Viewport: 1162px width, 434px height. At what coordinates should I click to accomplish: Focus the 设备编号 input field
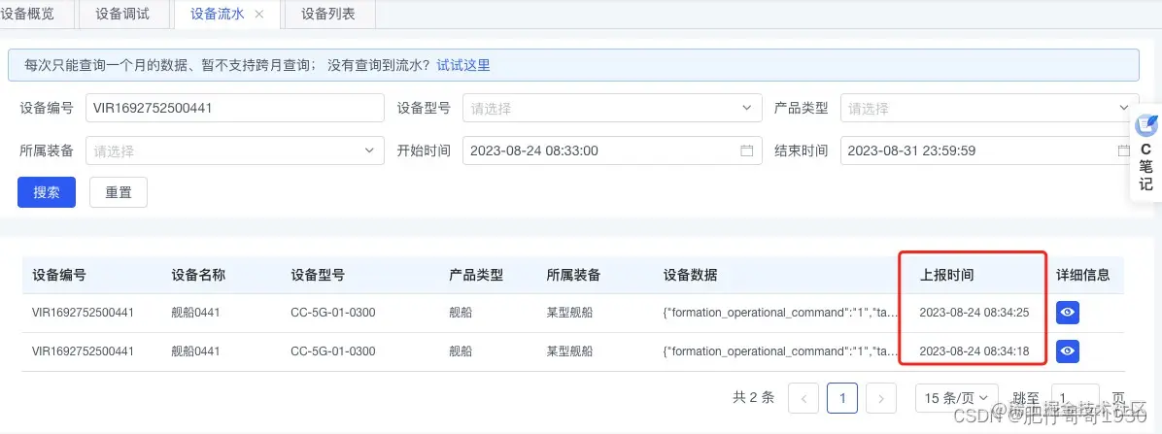click(x=235, y=108)
